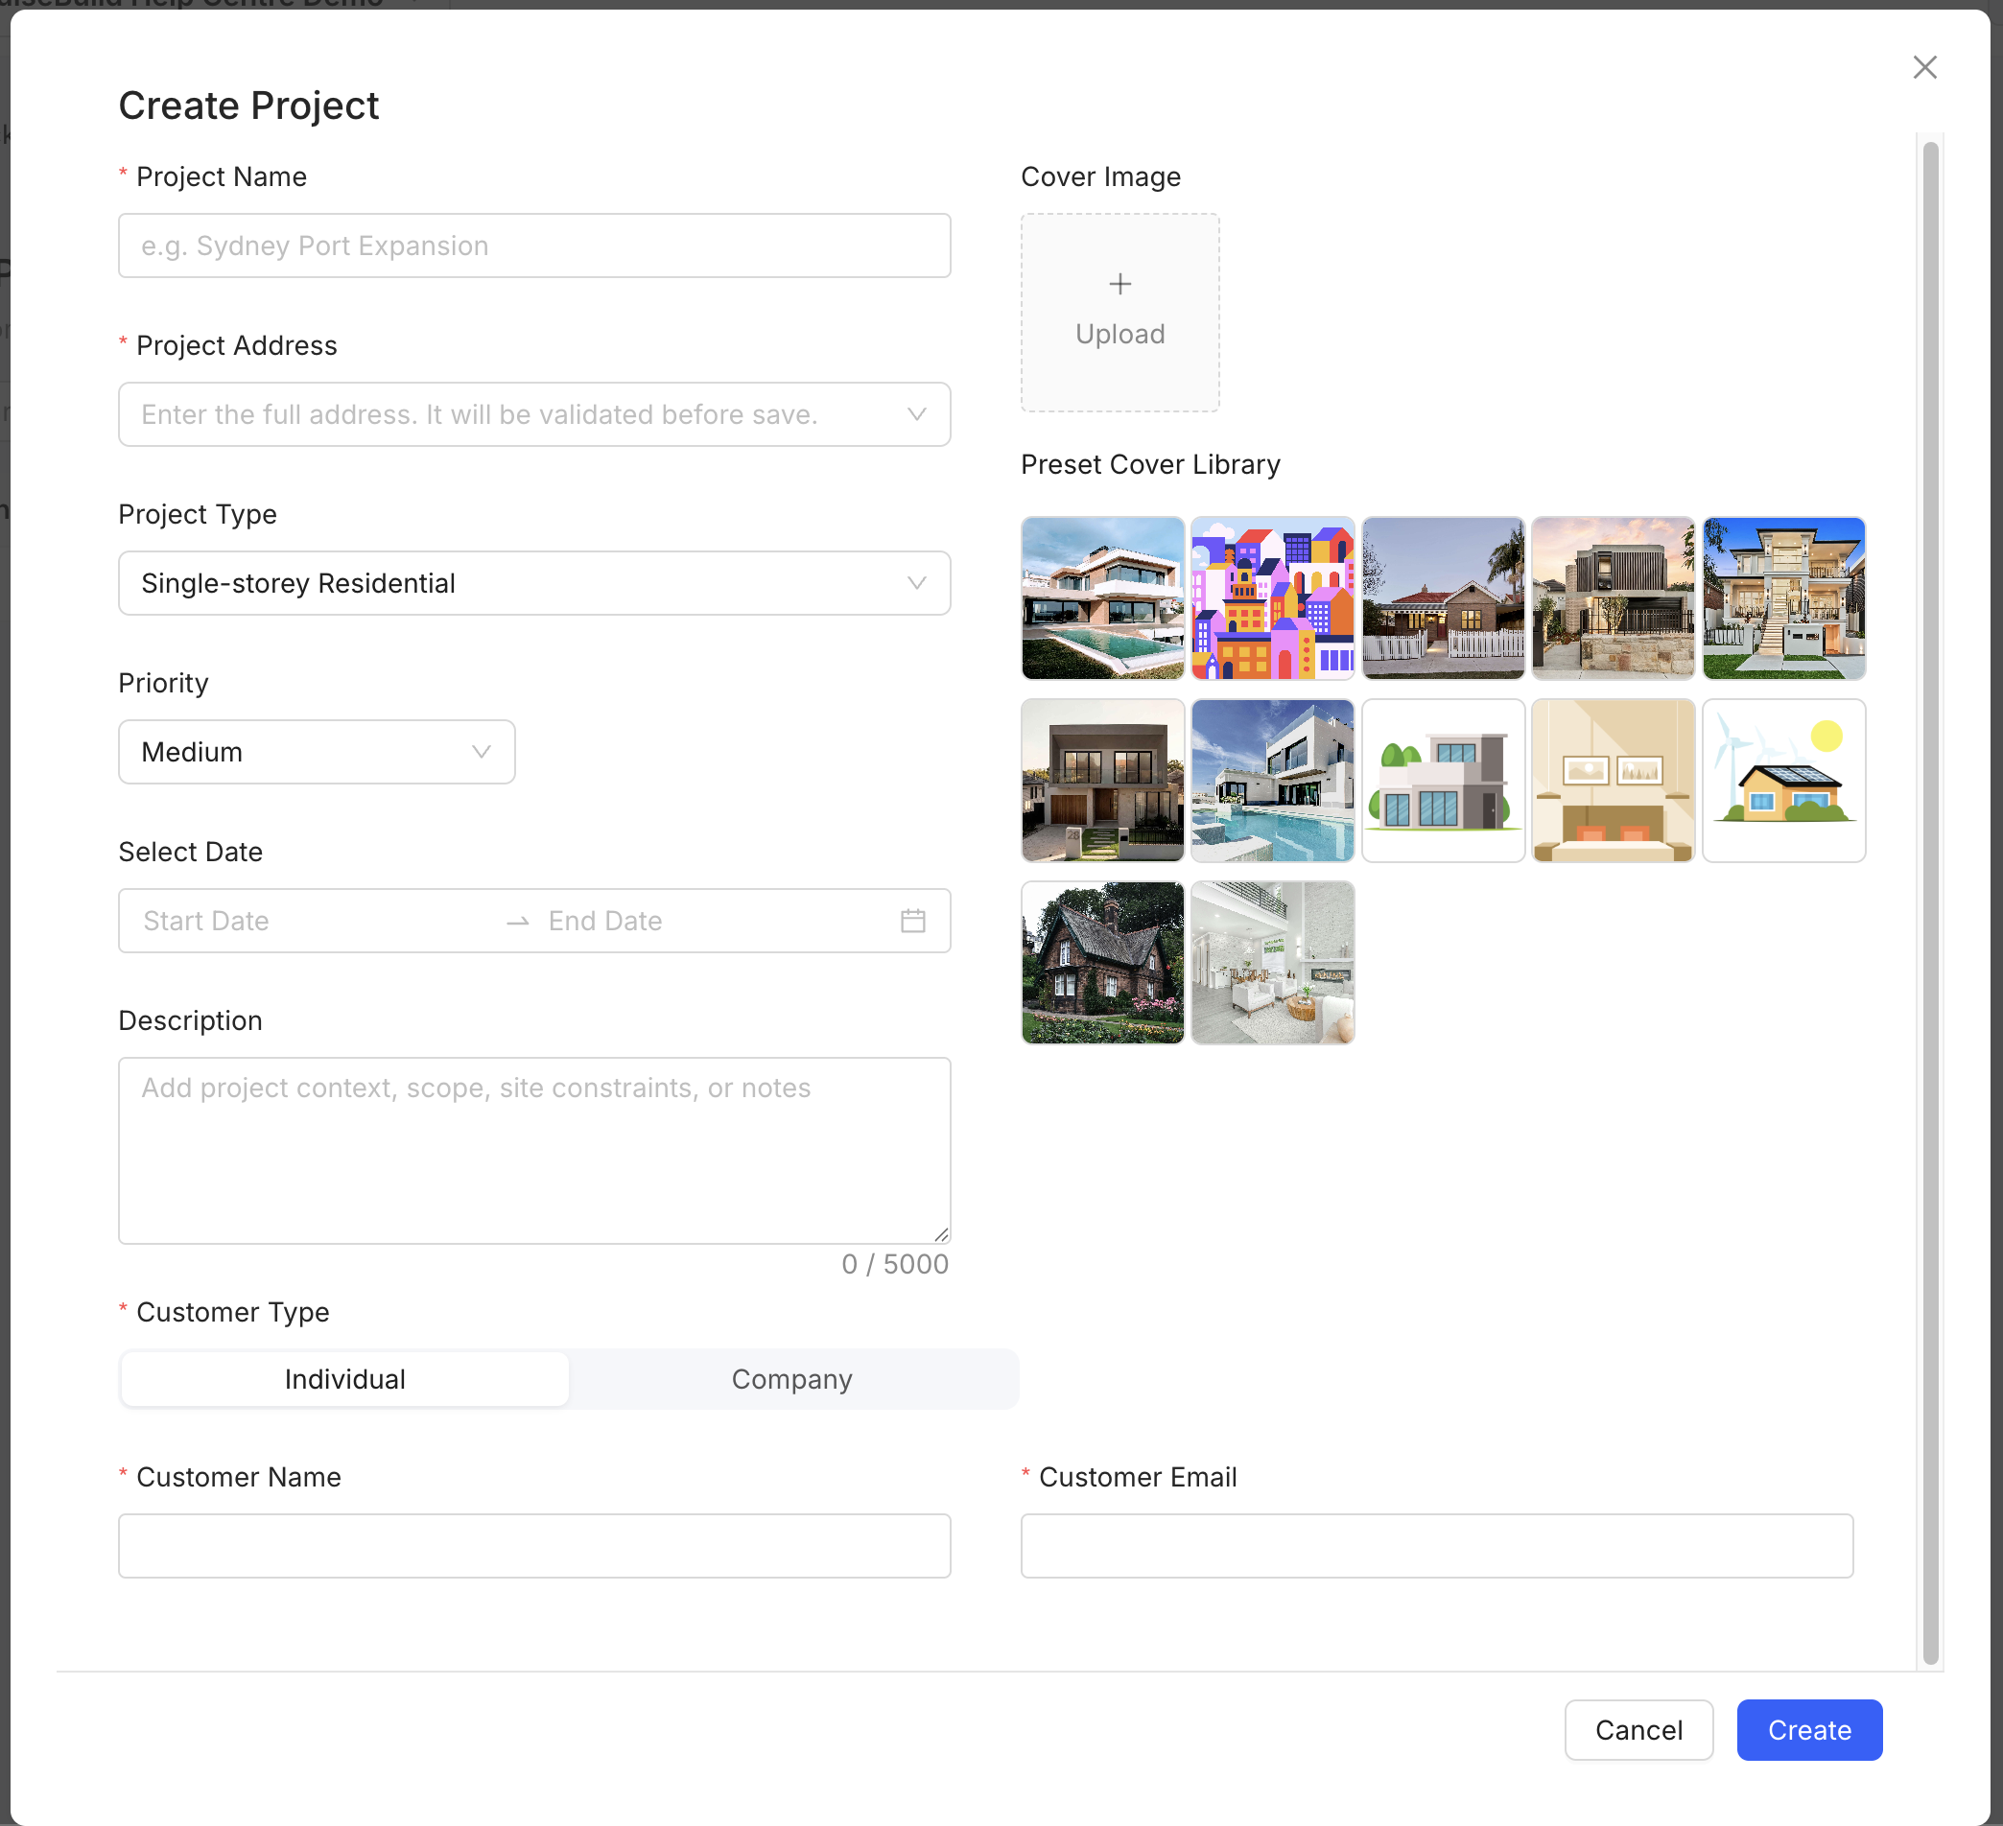
Task: Select the modern slatted facade house at sunset cover
Action: (1614, 598)
